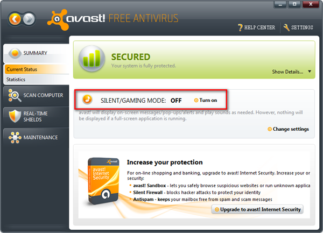Click the Maintenance orange dots icon
The height and width of the screenshot is (233, 323).
point(15,138)
